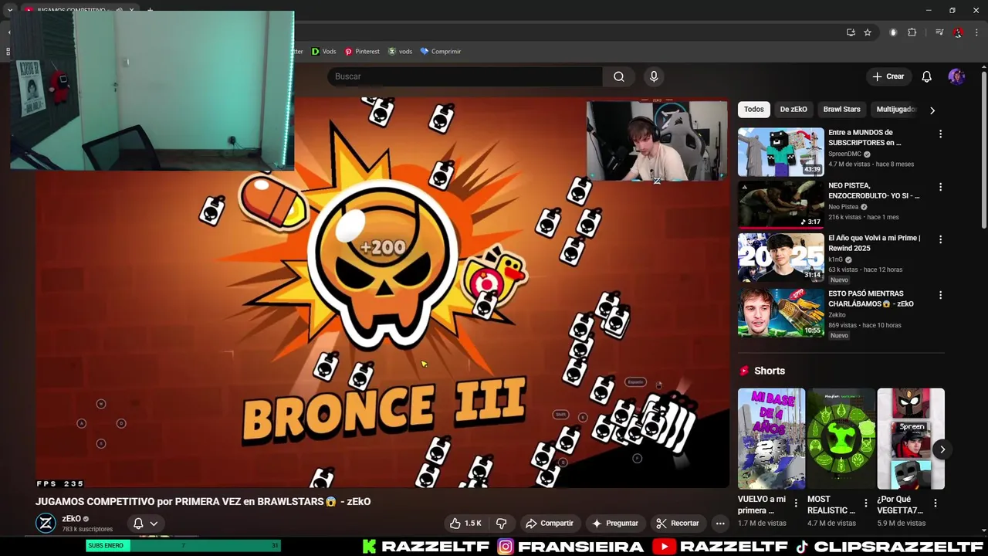Viewport: 988px width, 556px height.
Task: Open El Año que Volvi a mi Prime title
Action: (874, 243)
